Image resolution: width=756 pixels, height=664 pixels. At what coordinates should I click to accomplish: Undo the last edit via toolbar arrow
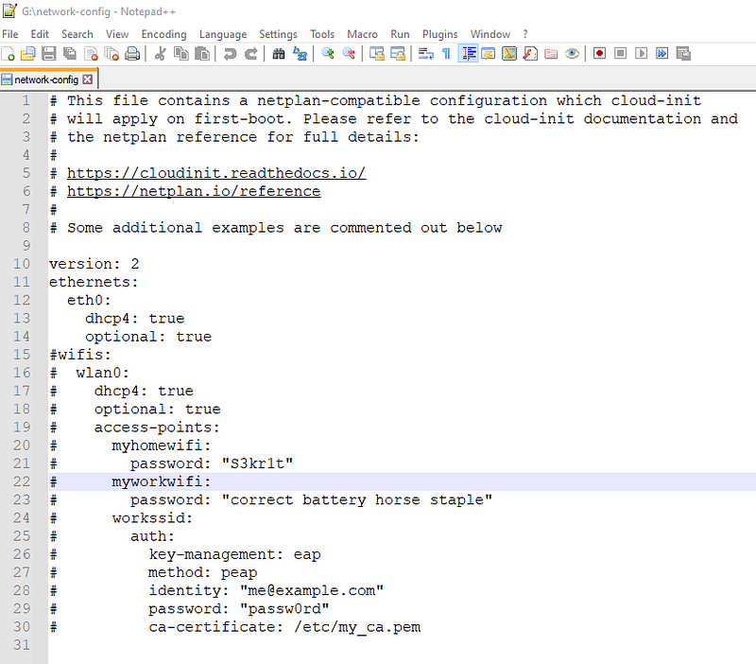click(x=230, y=54)
